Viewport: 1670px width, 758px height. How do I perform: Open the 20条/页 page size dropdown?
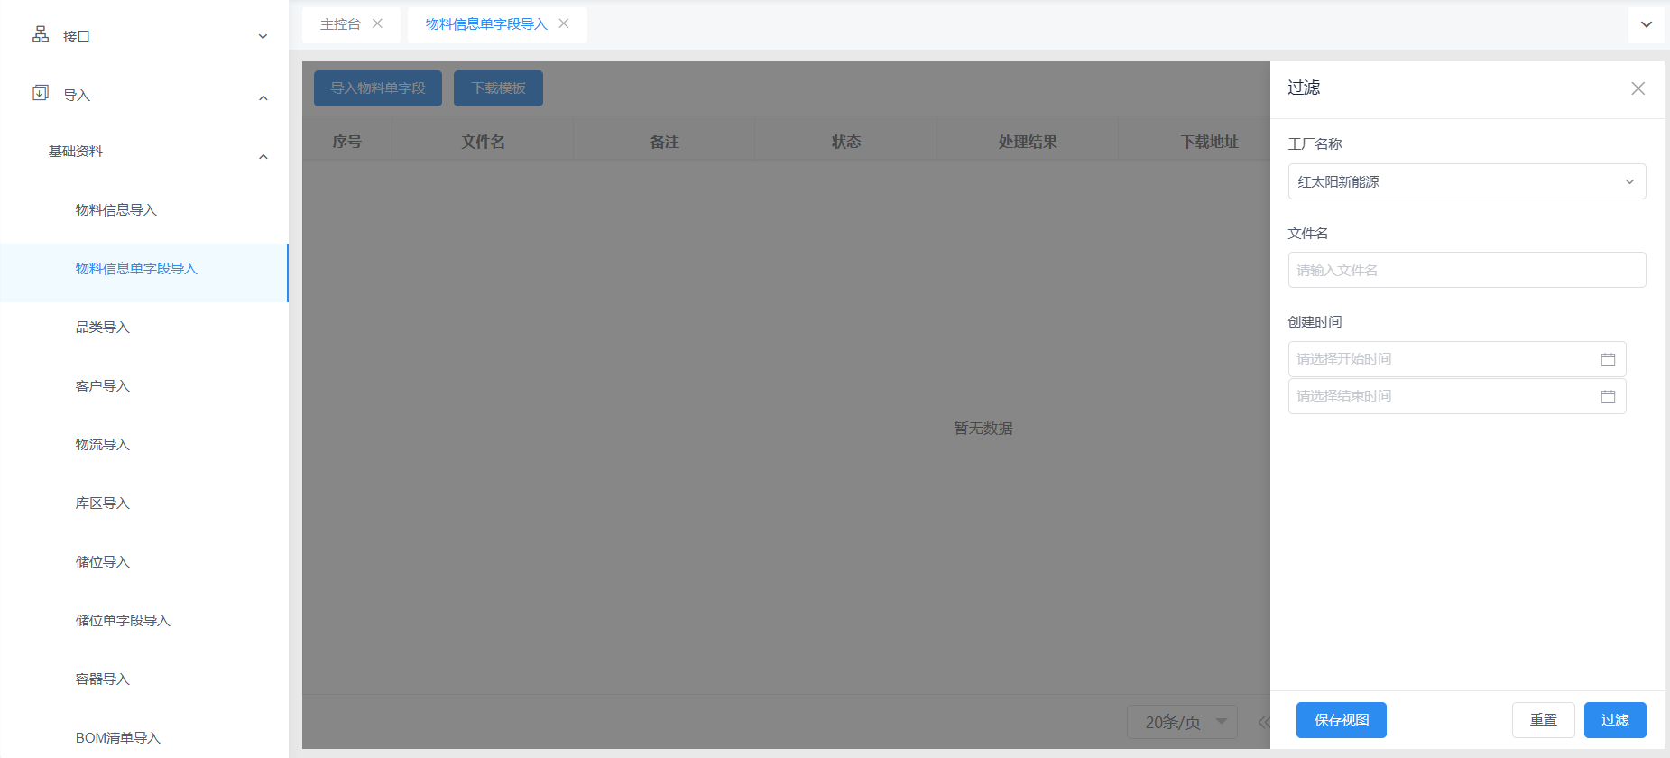pos(1182,722)
